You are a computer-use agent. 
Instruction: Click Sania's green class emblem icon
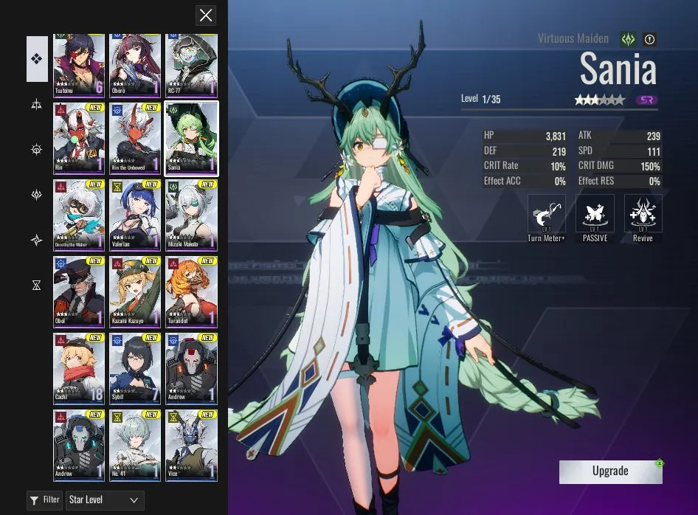click(x=628, y=40)
